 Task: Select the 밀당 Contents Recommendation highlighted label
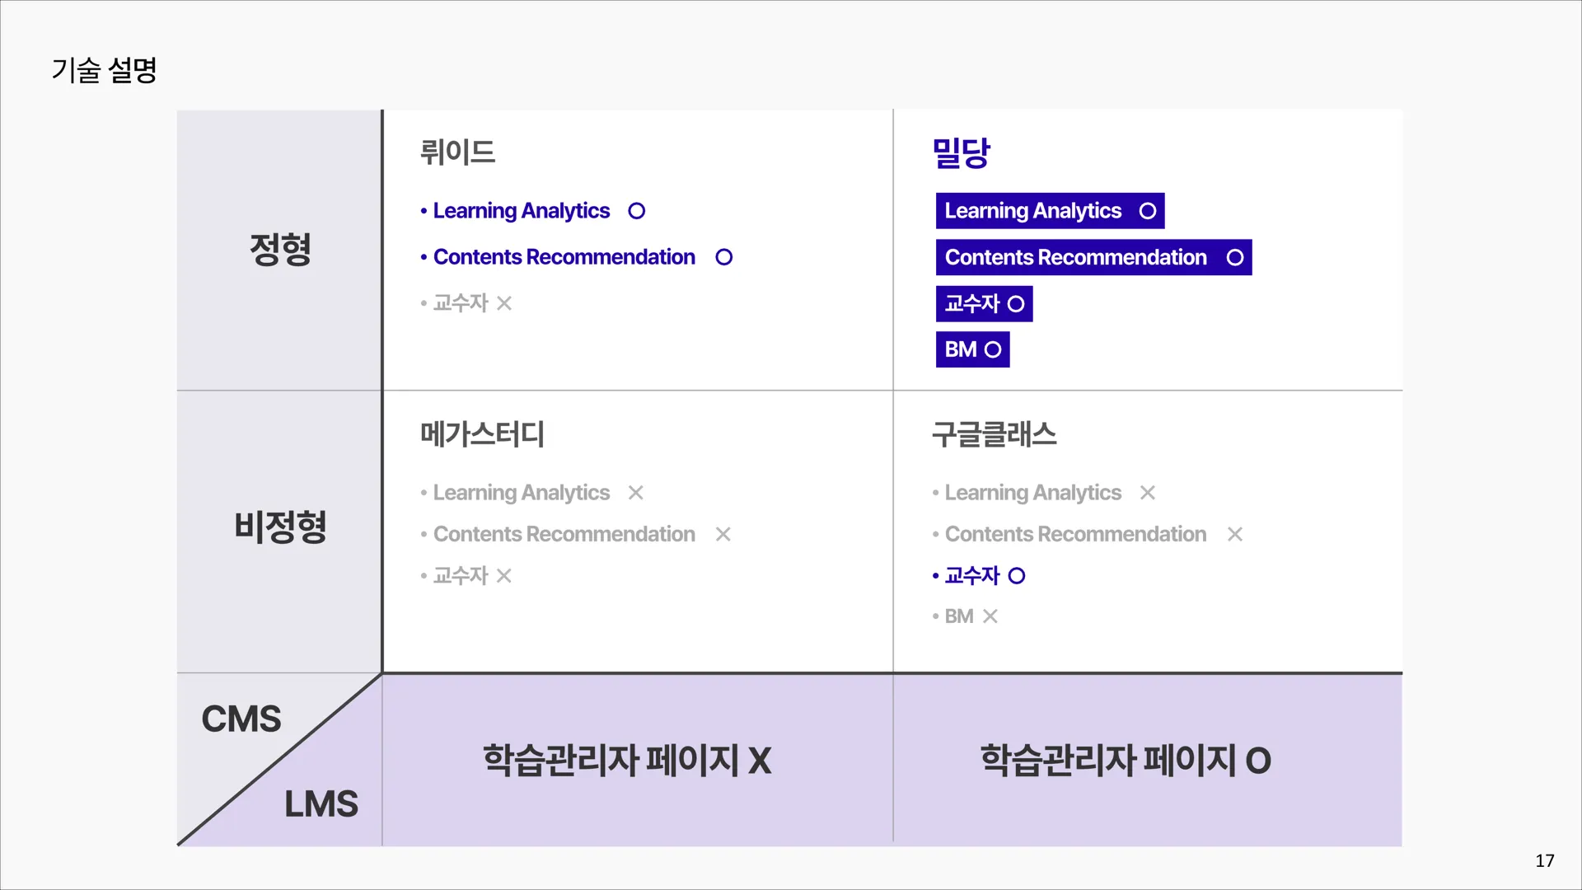point(1093,257)
